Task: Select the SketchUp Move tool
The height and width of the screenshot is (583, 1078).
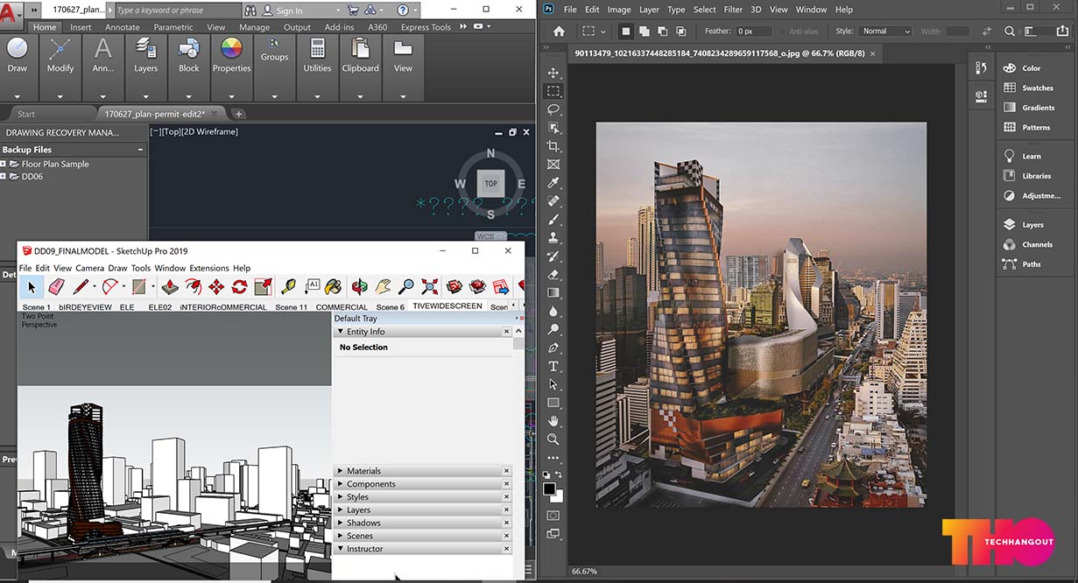Action: [x=215, y=286]
